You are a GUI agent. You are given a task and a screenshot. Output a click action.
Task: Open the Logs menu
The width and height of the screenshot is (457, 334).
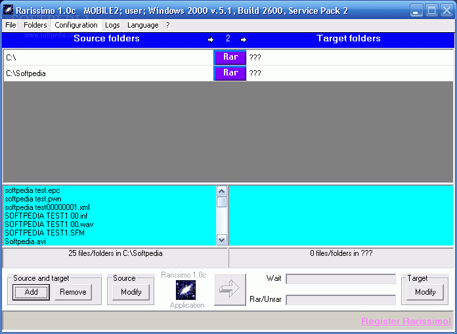tap(112, 25)
